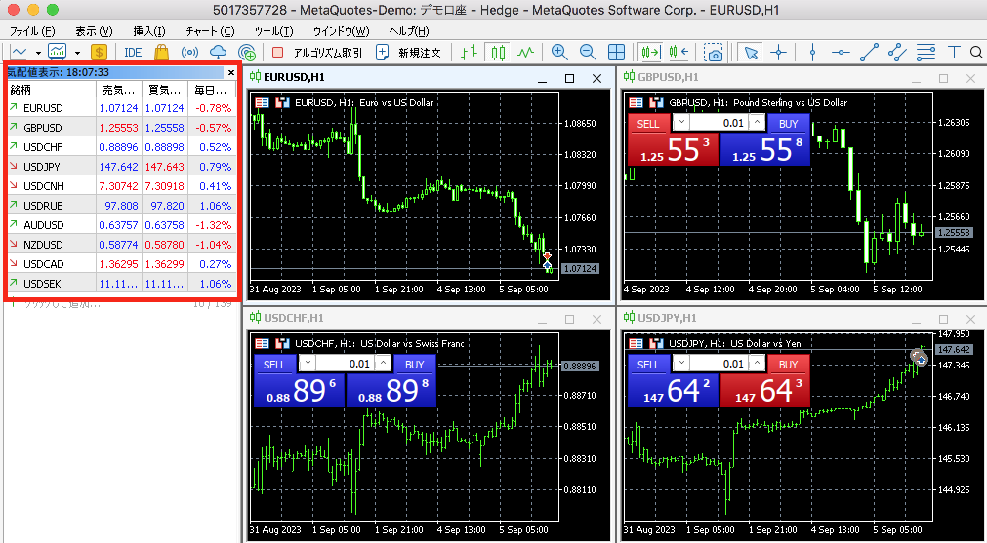Select the horizontal line drawing tool

click(841, 52)
